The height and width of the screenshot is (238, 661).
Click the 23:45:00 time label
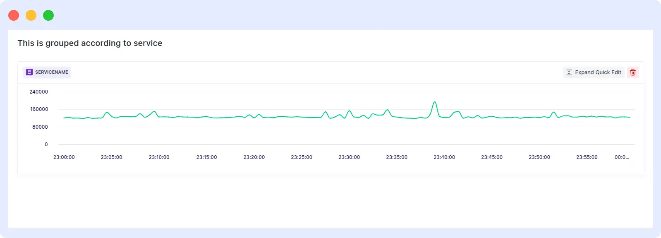click(x=492, y=157)
